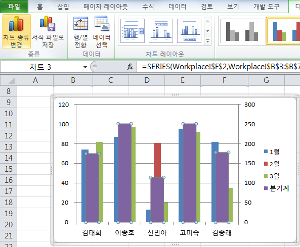Open Select Data (데이터 선택) dialog
Screen dimensions: 300x247
pyautogui.click(x=102, y=31)
